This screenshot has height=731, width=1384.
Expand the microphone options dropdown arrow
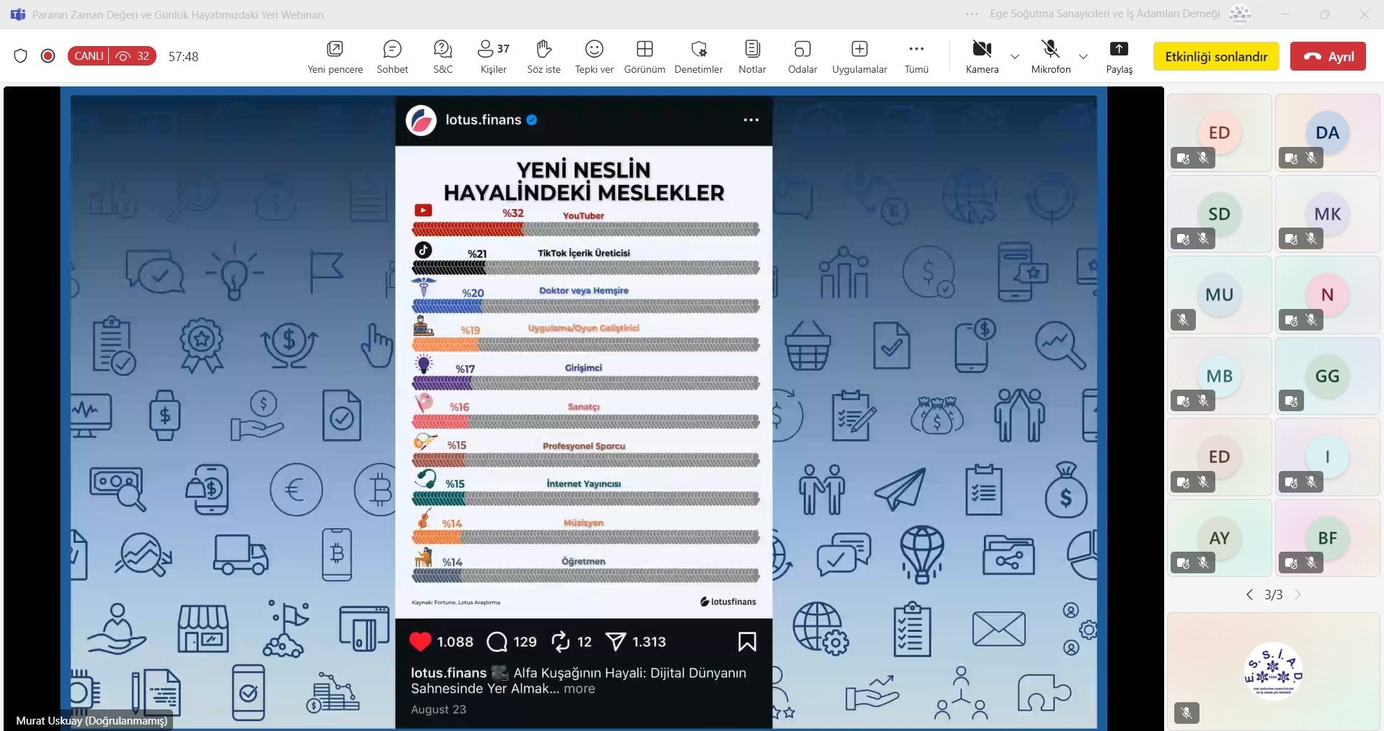click(1083, 57)
